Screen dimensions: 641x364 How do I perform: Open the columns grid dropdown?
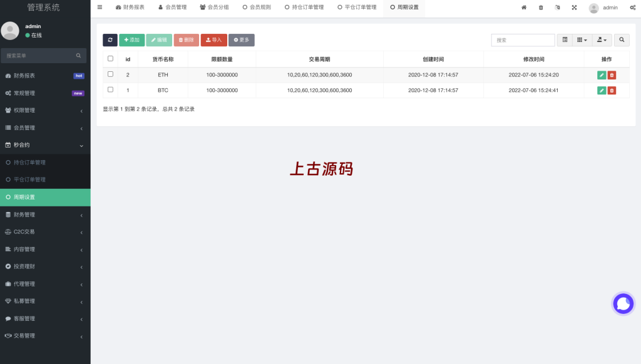(582, 40)
